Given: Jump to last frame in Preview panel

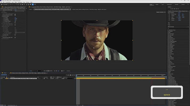Looking at the screenshot, I should coord(178,9).
